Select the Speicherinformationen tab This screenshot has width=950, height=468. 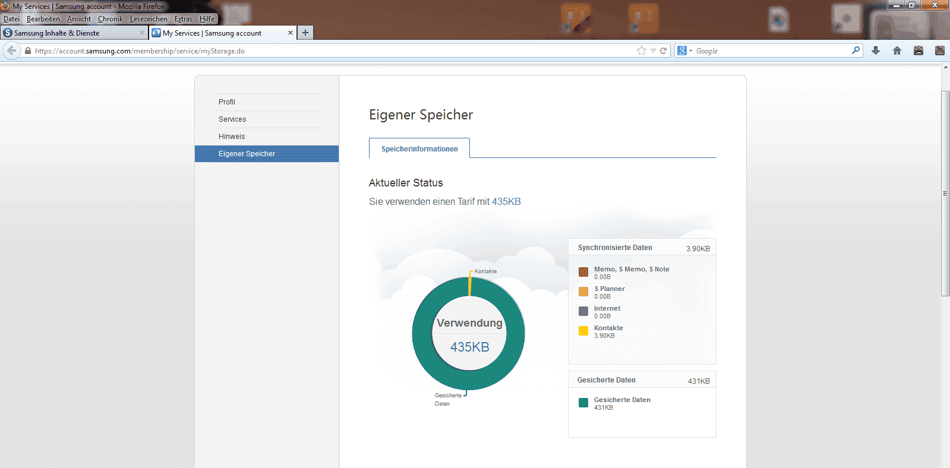tap(419, 148)
